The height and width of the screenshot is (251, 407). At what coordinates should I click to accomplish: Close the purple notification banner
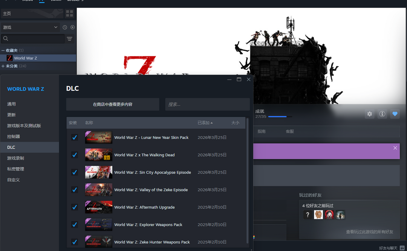(x=395, y=148)
